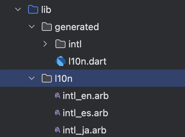Select the intl_ja.arb file name
The image size is (185, 137).
click(x=85, y=131)
